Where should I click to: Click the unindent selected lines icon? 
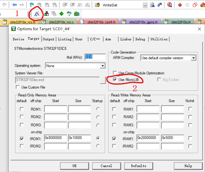[x=72, y=5]
